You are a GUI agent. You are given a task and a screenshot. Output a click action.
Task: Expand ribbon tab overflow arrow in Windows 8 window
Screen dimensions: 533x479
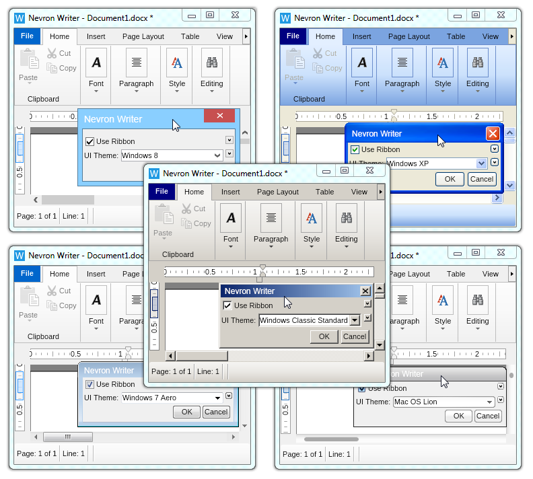click(x=246, y=36)
